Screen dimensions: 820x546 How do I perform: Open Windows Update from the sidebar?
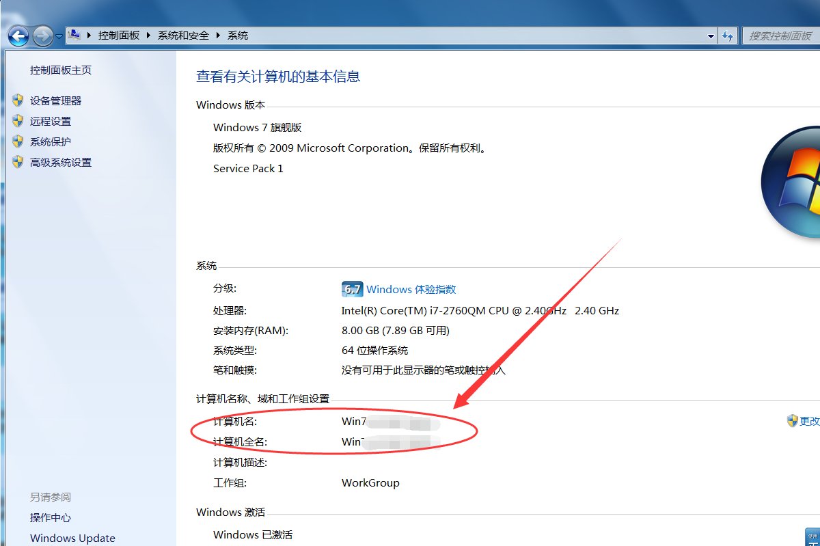point(72,538)
